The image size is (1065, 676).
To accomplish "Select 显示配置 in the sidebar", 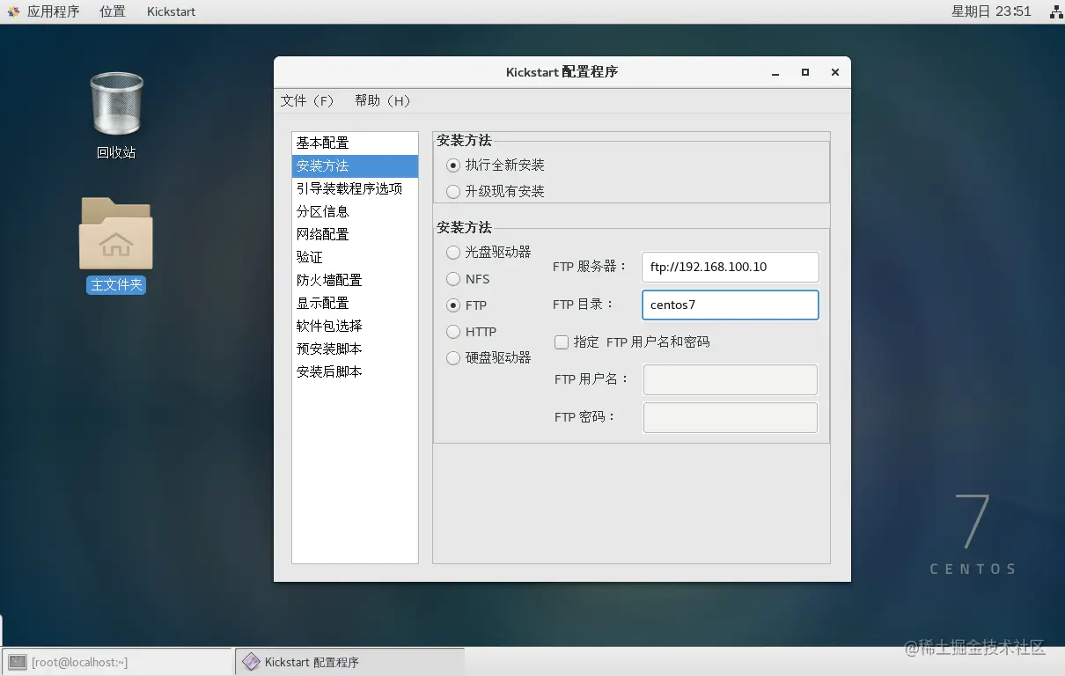I will (x=355, y=303).
